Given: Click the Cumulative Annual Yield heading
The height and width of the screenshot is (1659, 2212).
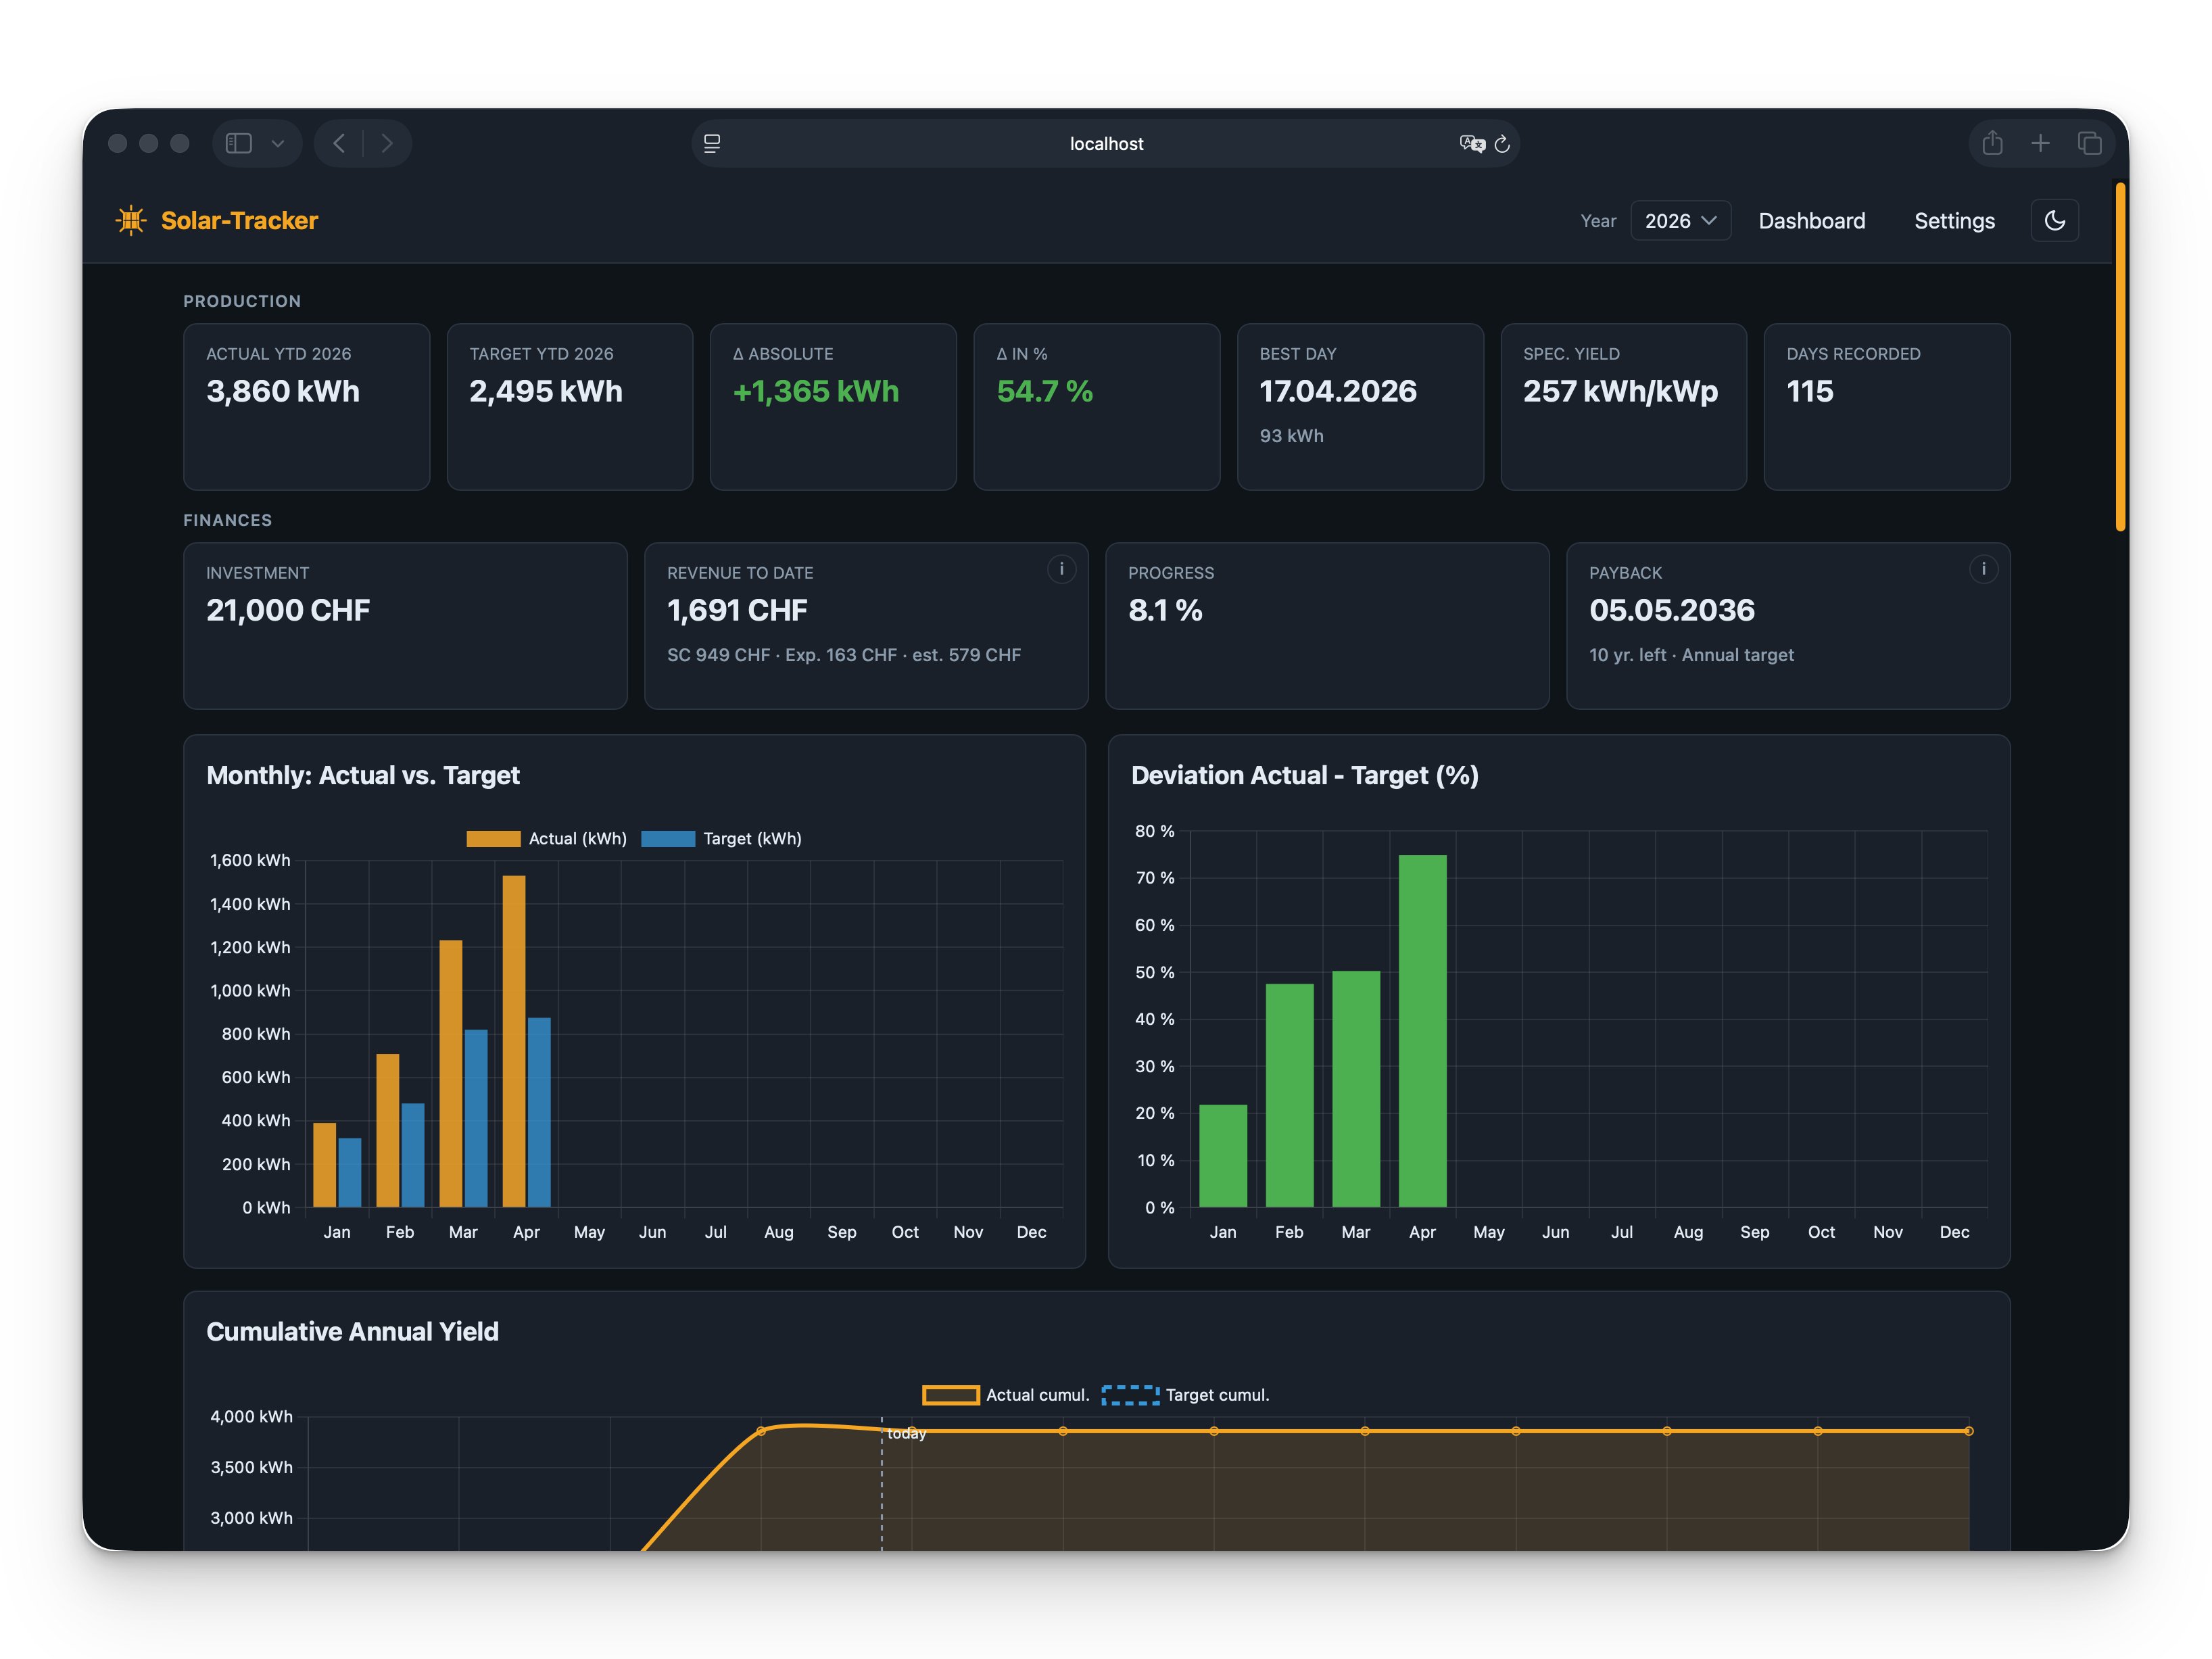Looking at the screenshot, I should (x=352, y=1332).
